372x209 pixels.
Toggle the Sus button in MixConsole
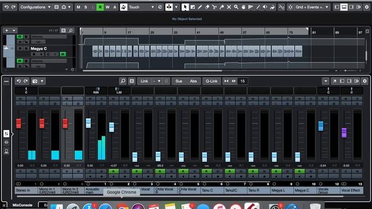(178, 81)
